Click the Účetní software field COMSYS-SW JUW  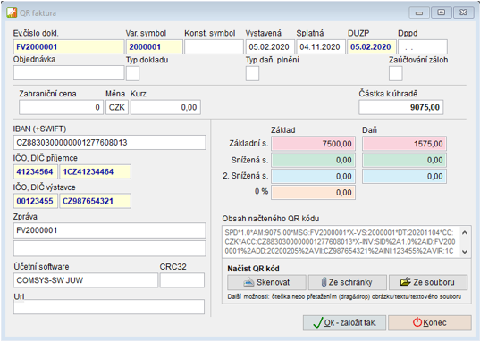tap(86, 280)
